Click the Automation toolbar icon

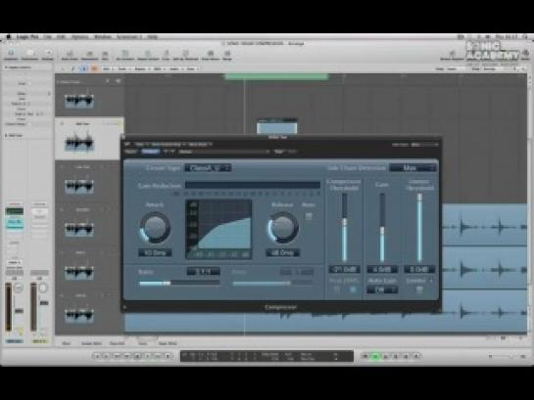89,55
